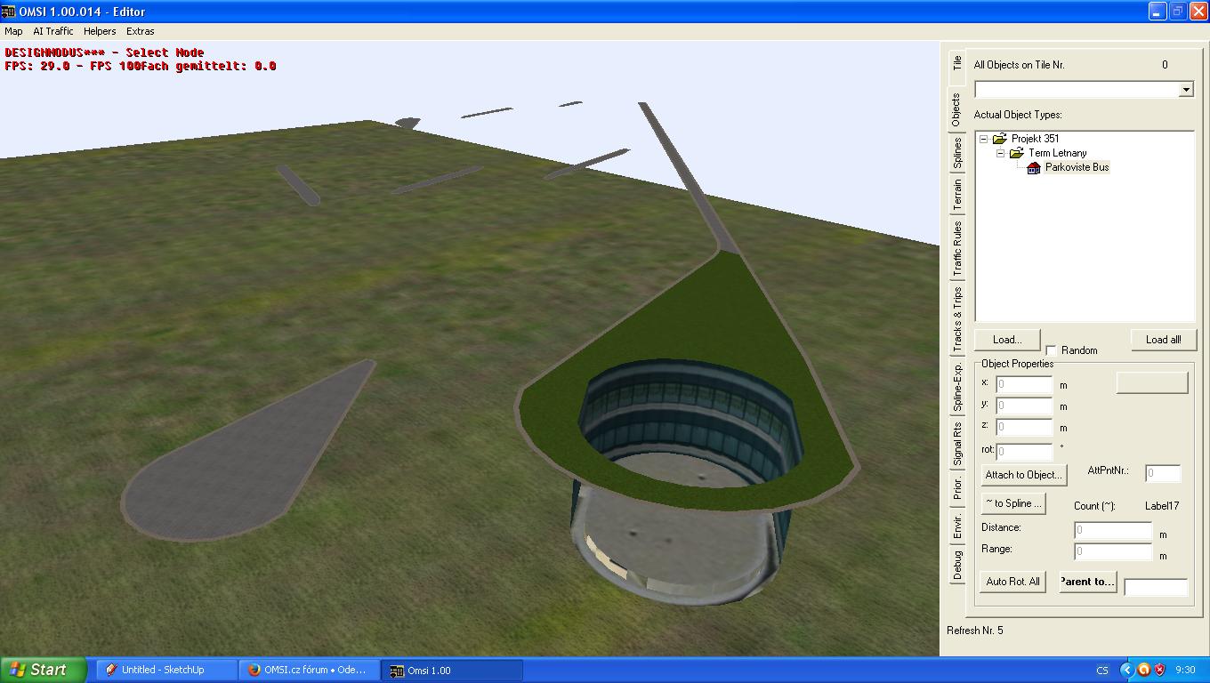Click the Term Letnany folder icon
Viewport: 1210px width, 683px height.
tap(1016, 153)
